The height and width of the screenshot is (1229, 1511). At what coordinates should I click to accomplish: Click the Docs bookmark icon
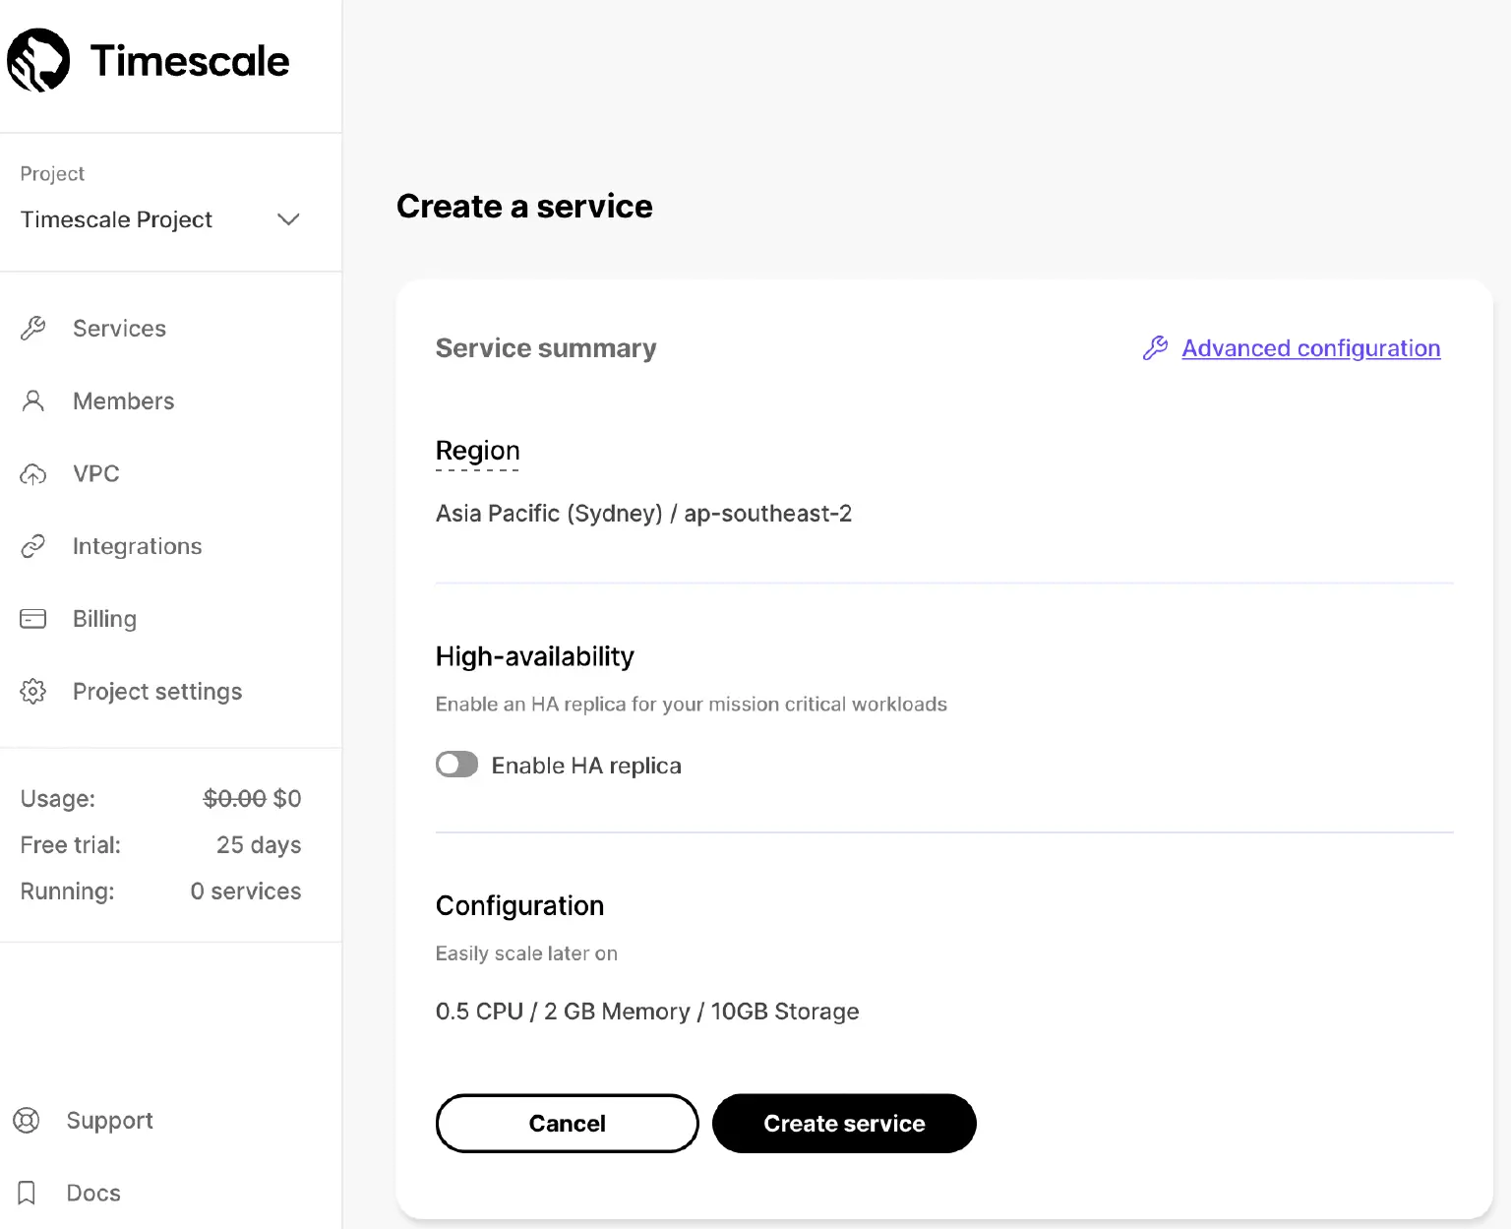tap(27, 1193)
